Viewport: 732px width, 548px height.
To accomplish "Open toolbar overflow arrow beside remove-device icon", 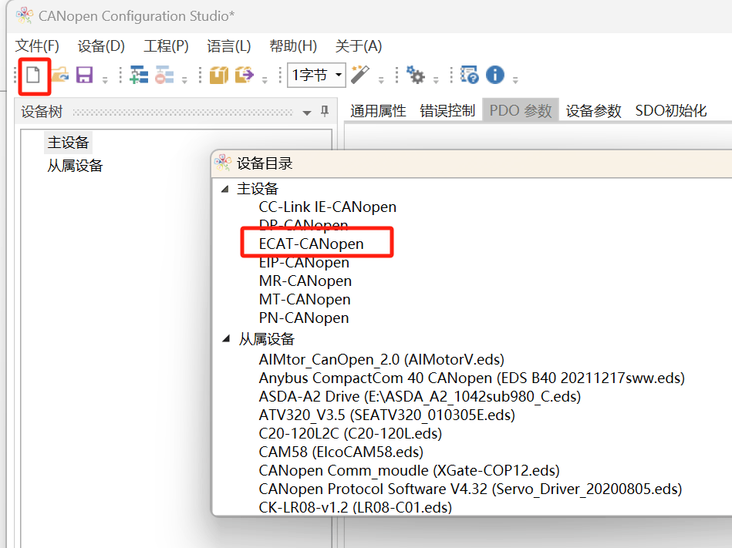I will (184, 79).
